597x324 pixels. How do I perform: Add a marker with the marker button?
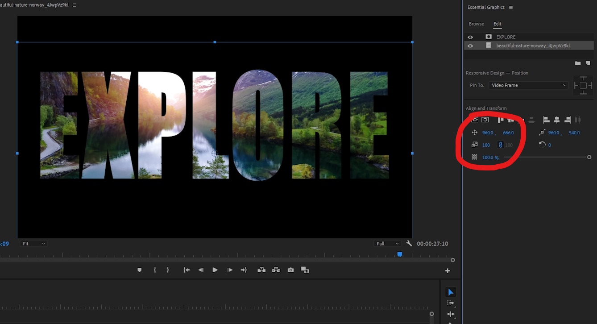point(139,270)
